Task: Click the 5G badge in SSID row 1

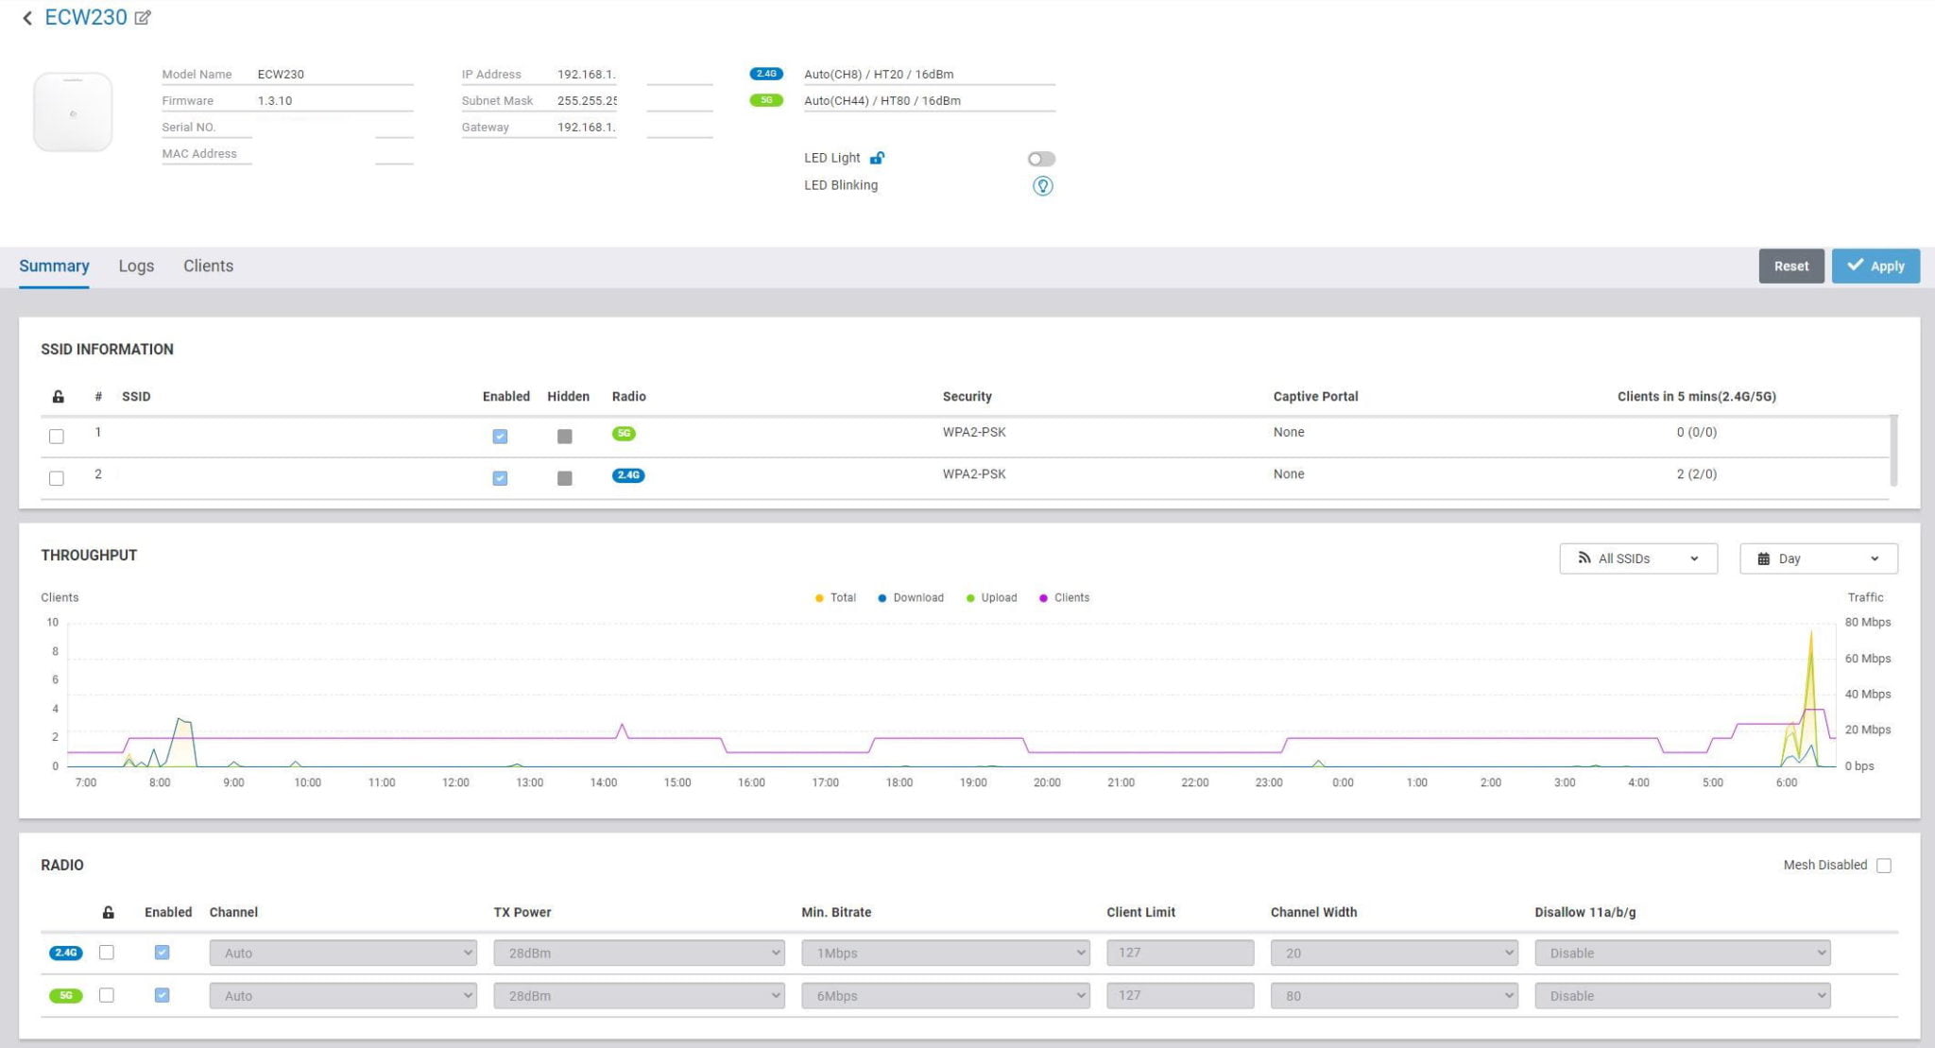Action: pos(624,434)
